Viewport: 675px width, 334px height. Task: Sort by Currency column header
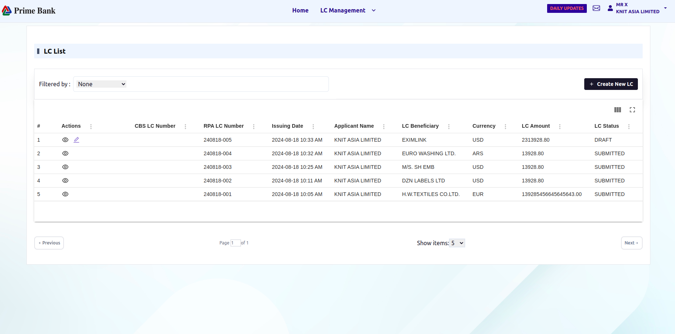coord(484,126)
